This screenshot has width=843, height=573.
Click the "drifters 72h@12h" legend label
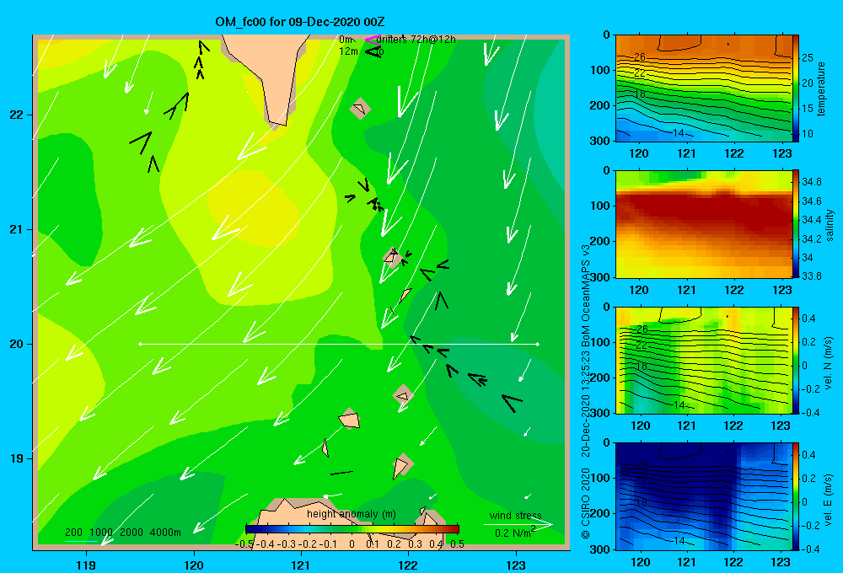[416, 40]
